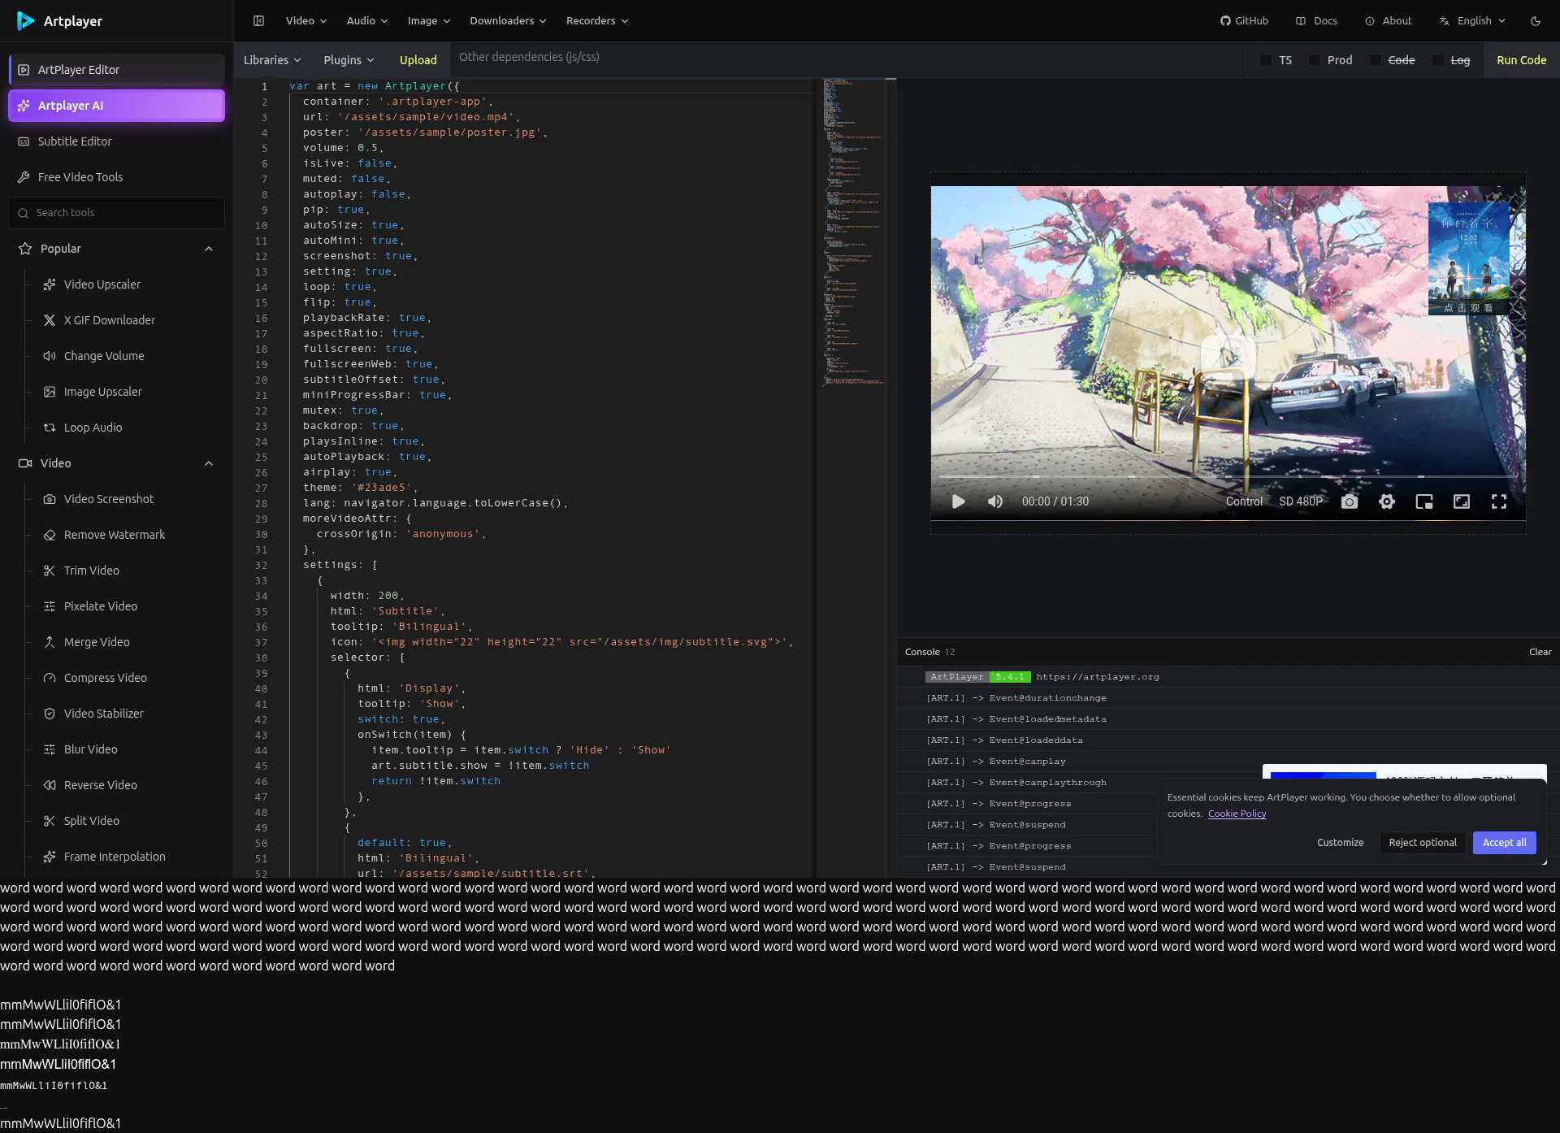Toggle the sidebar panel icon

point(258,21)
